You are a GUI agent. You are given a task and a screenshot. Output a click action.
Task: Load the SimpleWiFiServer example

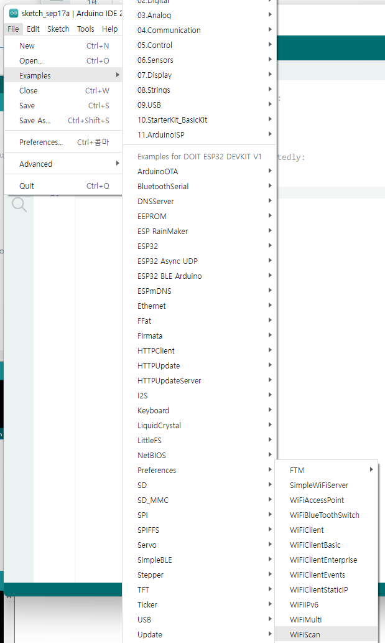click(x=327, y=486)
